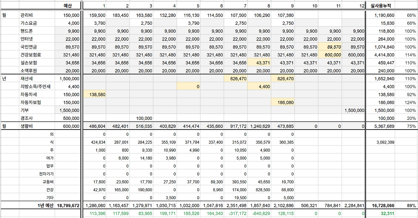The width and height of the screenshot is (418, 218).
Task: Select the 예산 column header
Action: 68,6
